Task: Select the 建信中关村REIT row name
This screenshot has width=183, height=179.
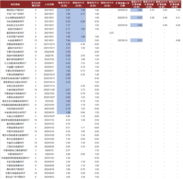Action: 15,48
